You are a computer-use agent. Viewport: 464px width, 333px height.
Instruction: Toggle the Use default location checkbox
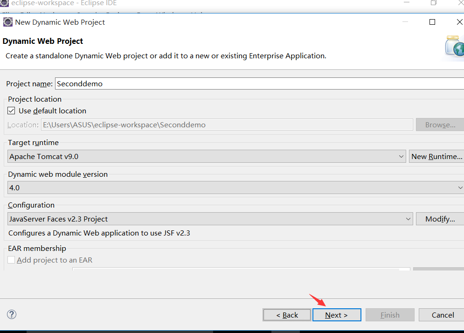[11, 111]
